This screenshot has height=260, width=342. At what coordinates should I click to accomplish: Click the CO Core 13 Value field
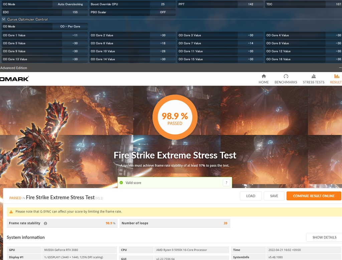[x=75, y=59]
